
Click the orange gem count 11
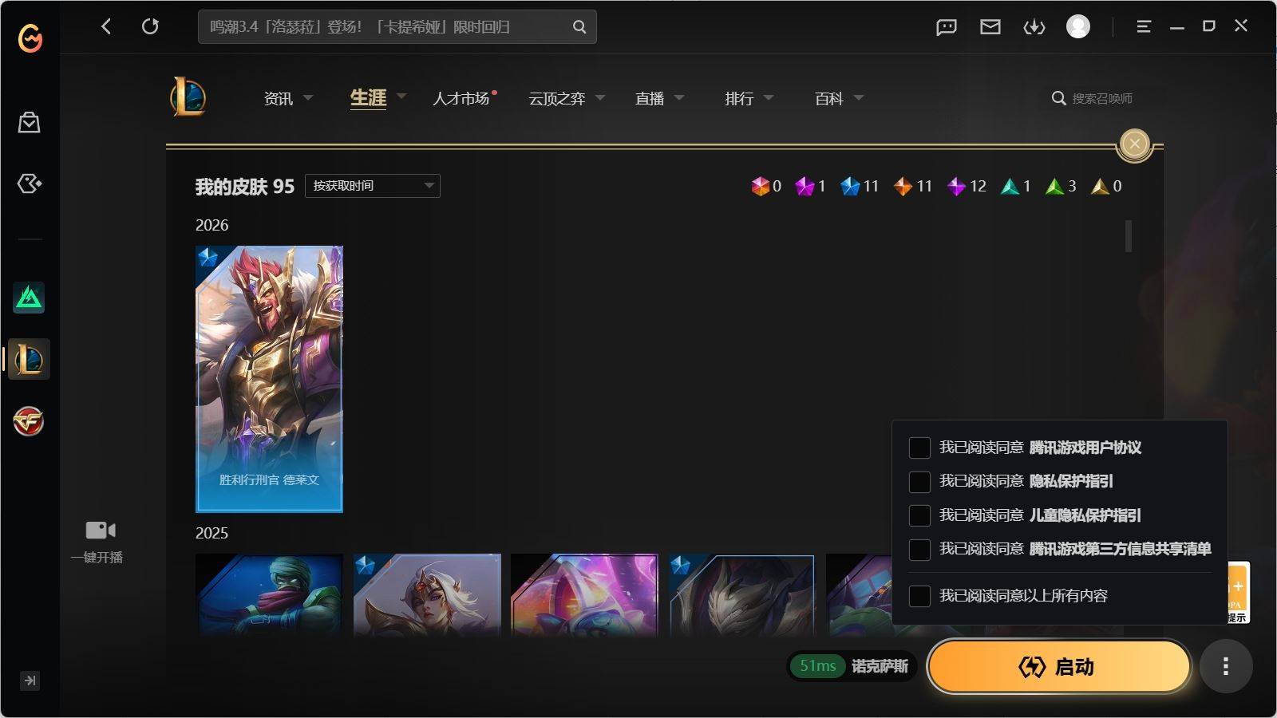point(913,186)
